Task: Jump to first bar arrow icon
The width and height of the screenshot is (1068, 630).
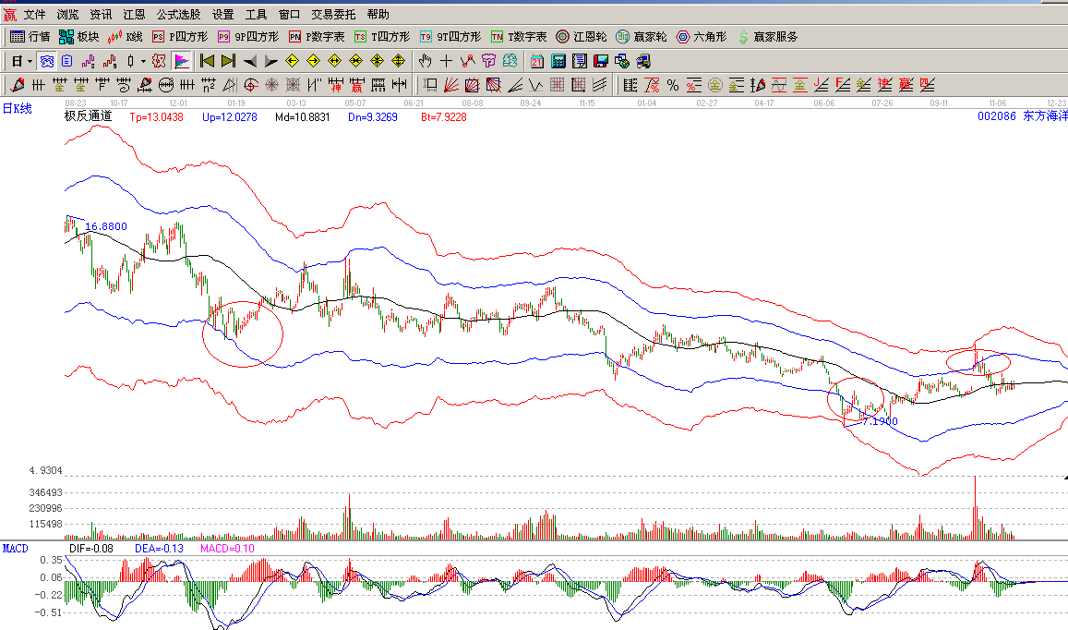Action: pyautogui.click(x=207, y=61)
